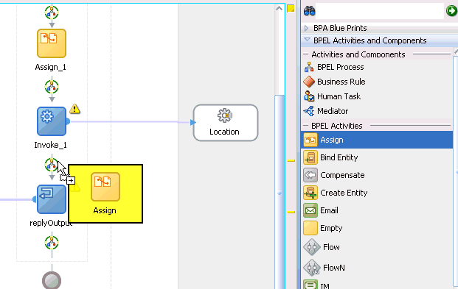This screenshot has height=289, width=458.
Task: Click the drop point between Assign_1 and Invoke_1
Action: click(x=52, y=87)
